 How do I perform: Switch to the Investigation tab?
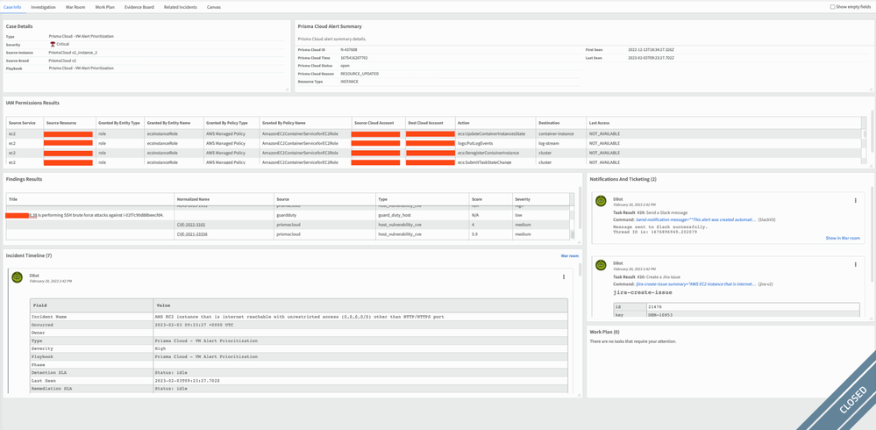coord(43,7)
